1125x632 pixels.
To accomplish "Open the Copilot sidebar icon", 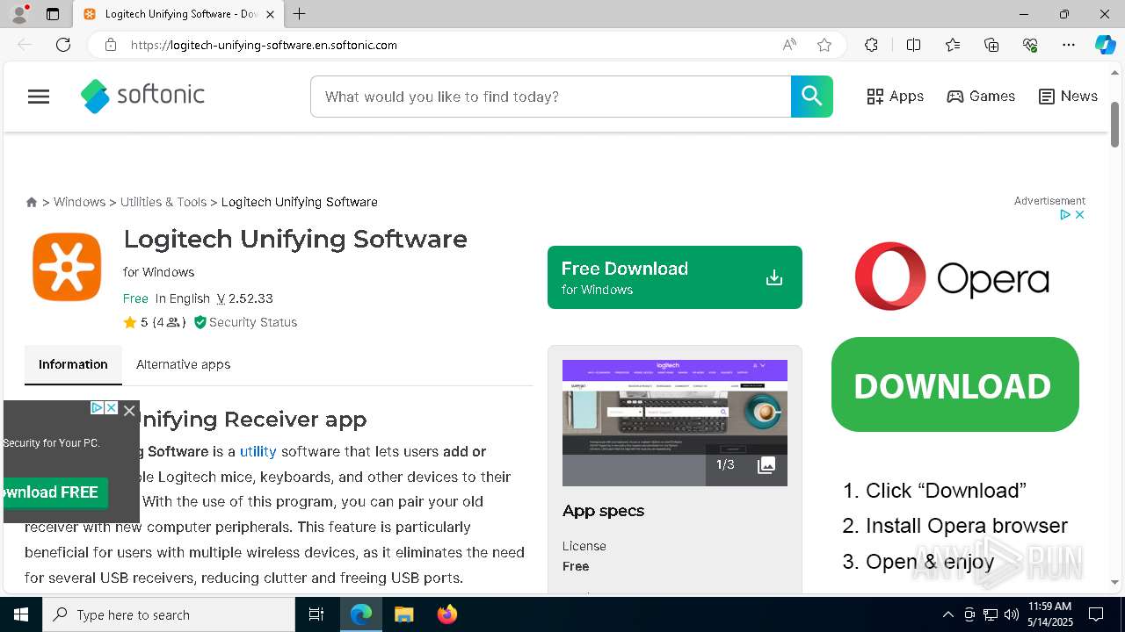I will pyautogui.click(x=1105, y=45).
